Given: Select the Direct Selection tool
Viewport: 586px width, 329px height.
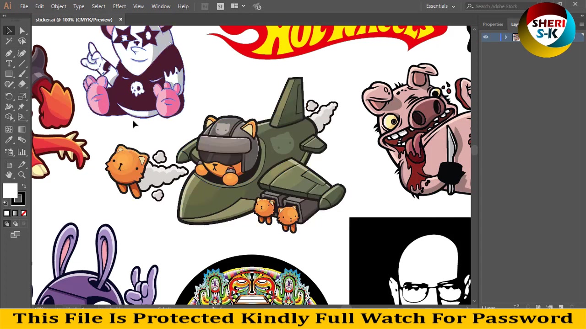Looking at the screenshot, I should (22, 31).
